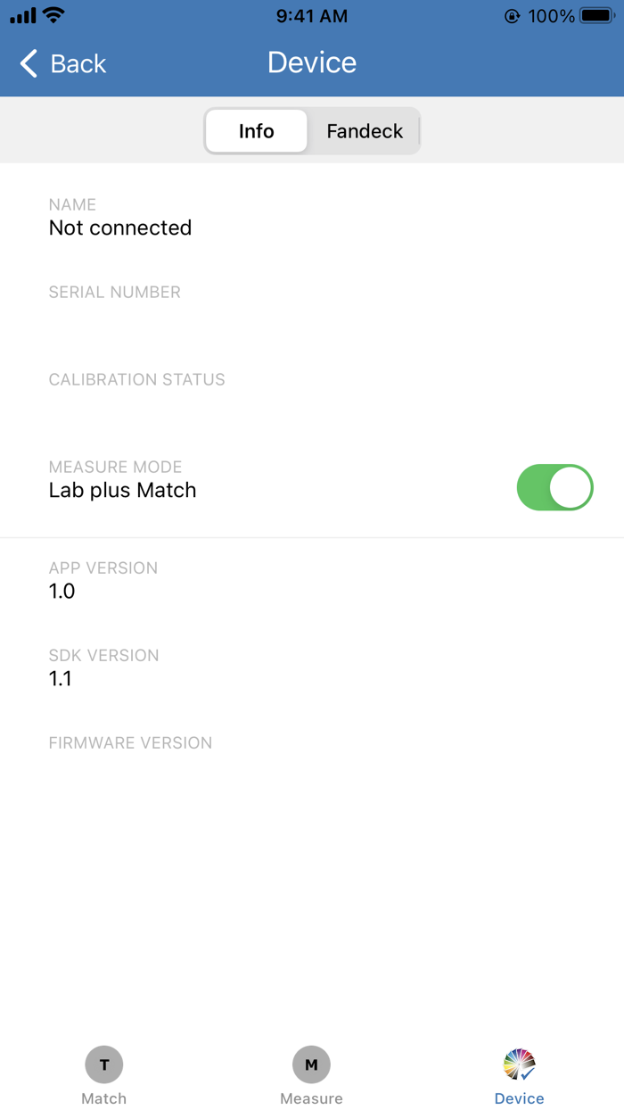
Task: Tap the Wi-Fi status icon
Action: click(x=53, y=15)
